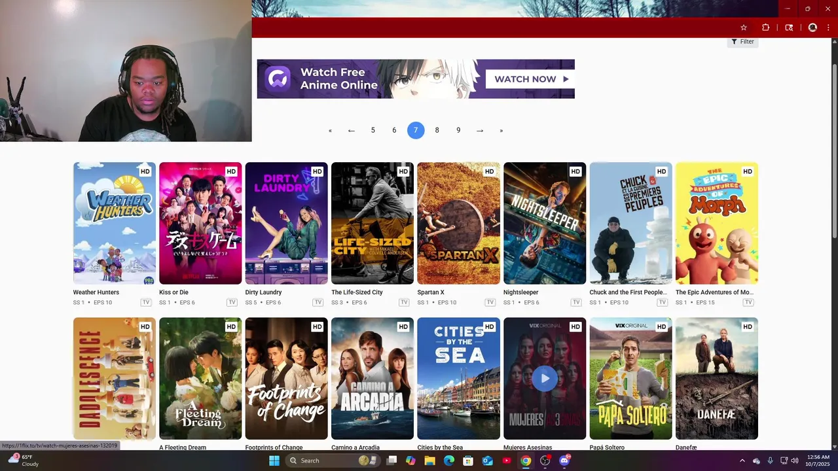Open File Explorer from the taskbar
Viewport: 838px width, 471px height.
coord(429,461)
